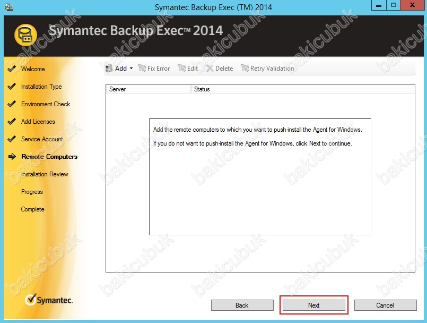Open the window system menu icon

[x=9, y=7]
